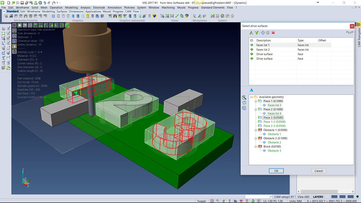The image size is (361, 203).
Task: Click the highlighted yellow shading mode icon in Graphics
Action: 87,16
